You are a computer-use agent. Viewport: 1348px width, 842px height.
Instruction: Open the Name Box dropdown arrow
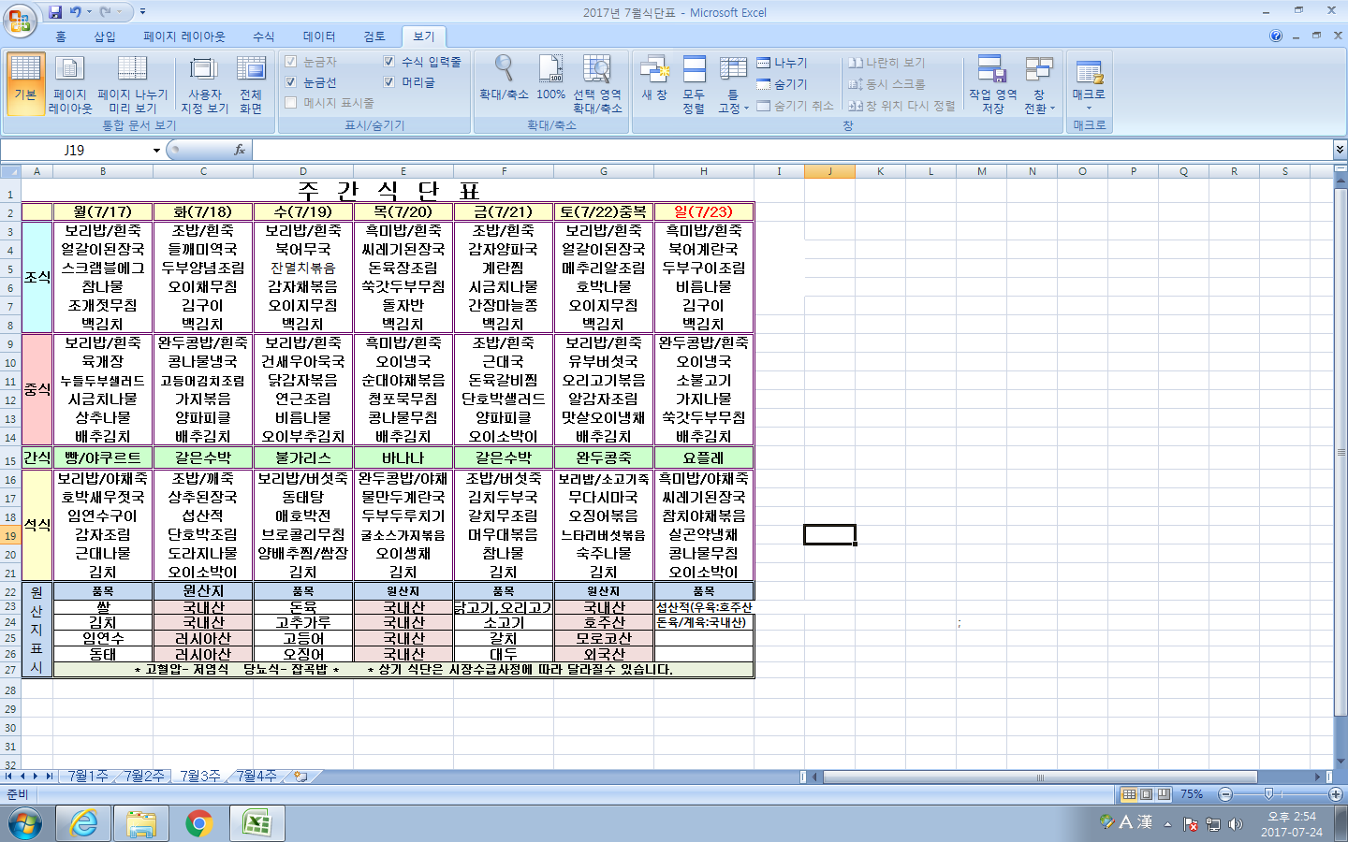156,151
